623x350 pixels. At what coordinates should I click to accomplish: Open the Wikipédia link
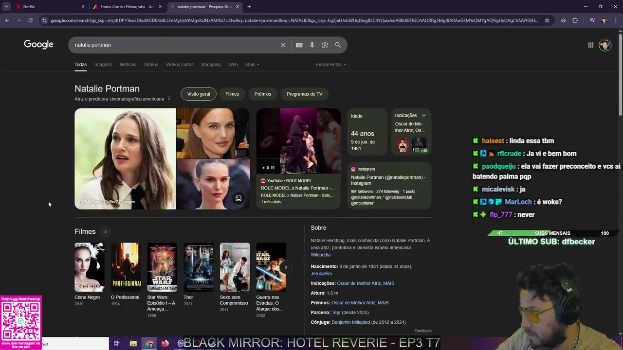coord(321,255)
